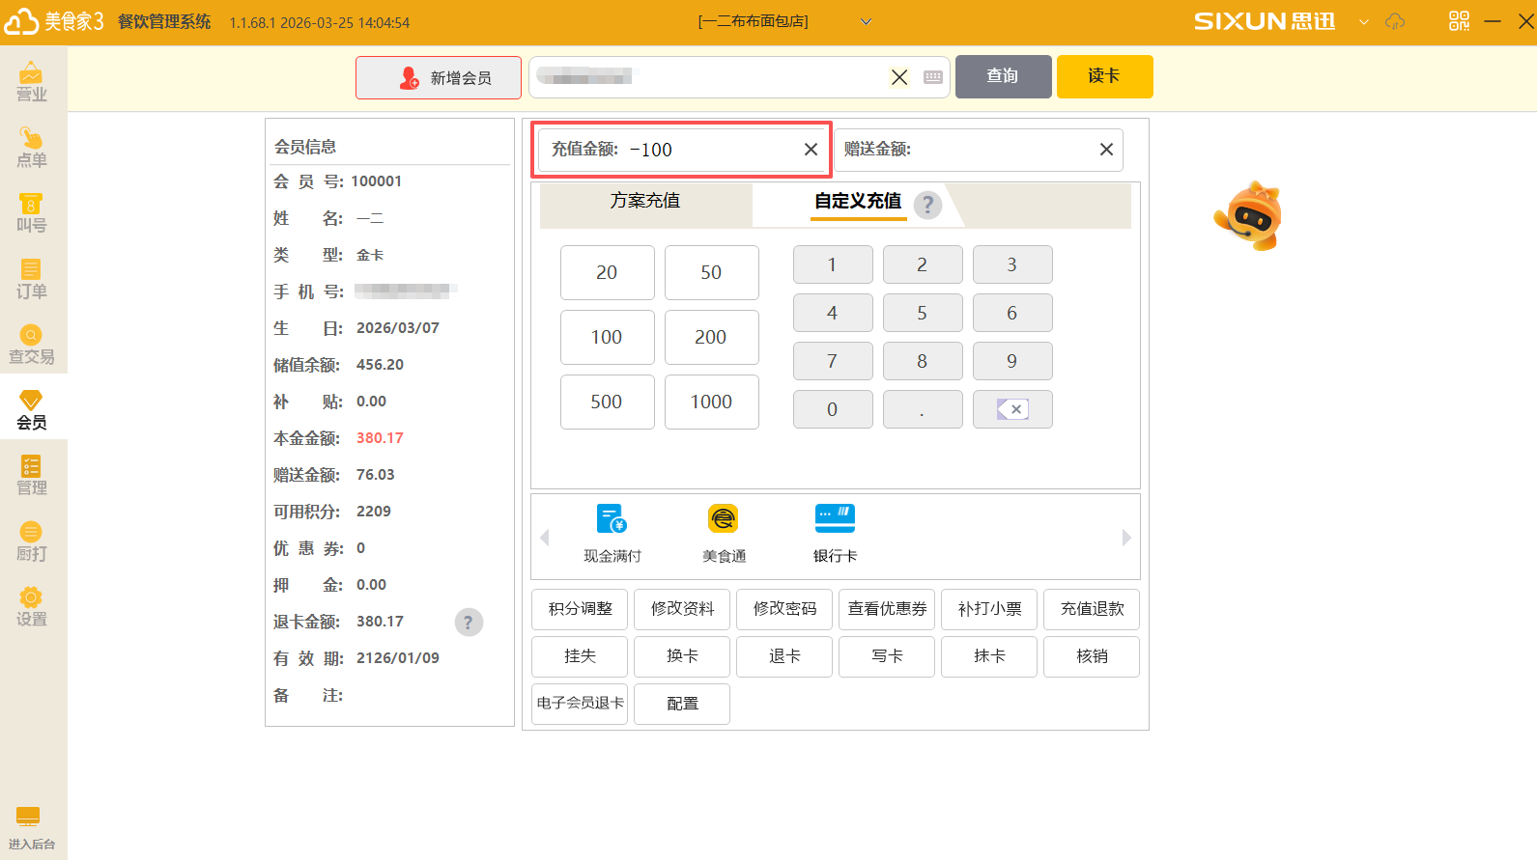Switch to the 自定义充值 tab

(x=857, y=201)
